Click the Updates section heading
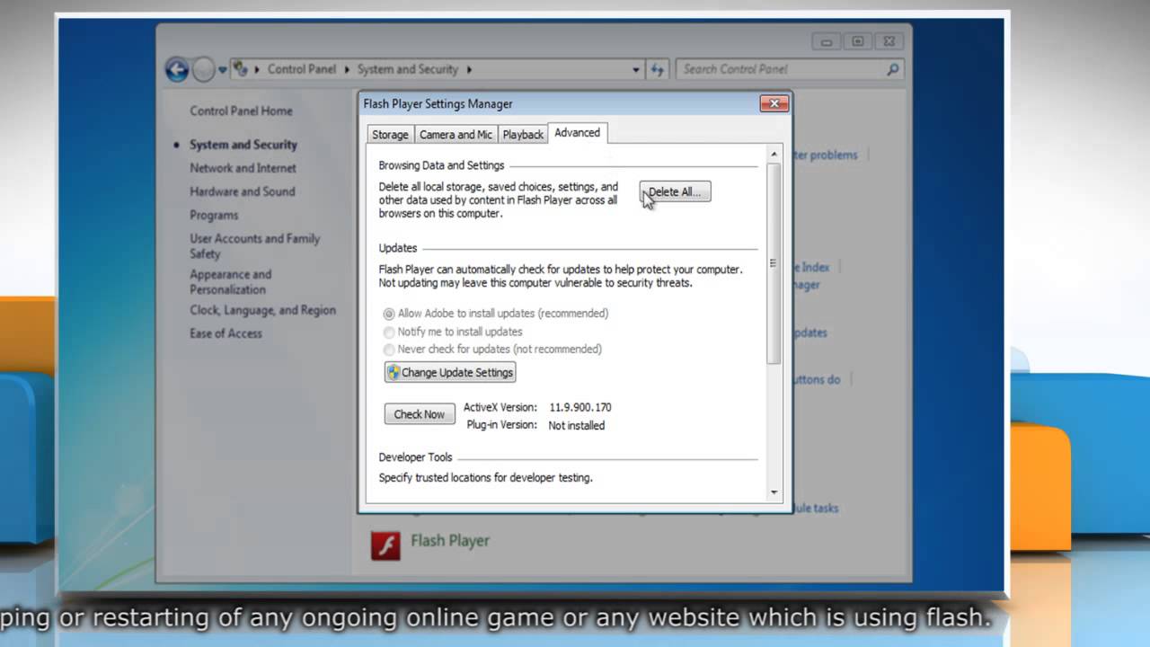The height and width of the screenshot is (647, 1150). click(398, 248)
